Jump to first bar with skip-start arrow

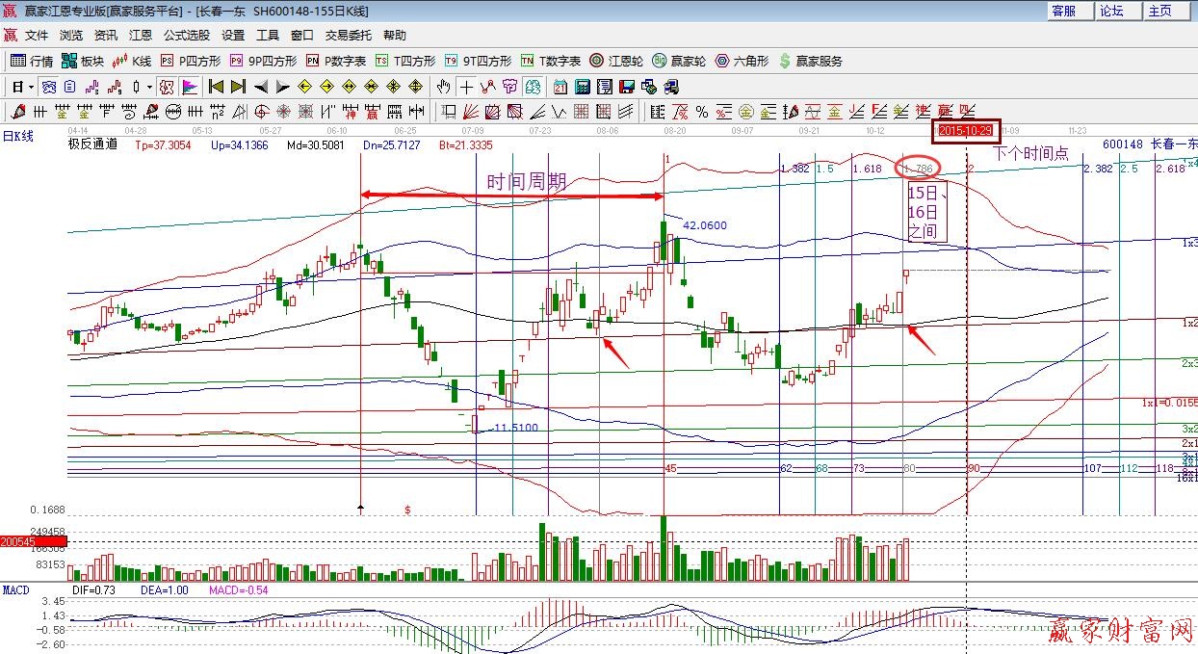[x=217, y=87]
